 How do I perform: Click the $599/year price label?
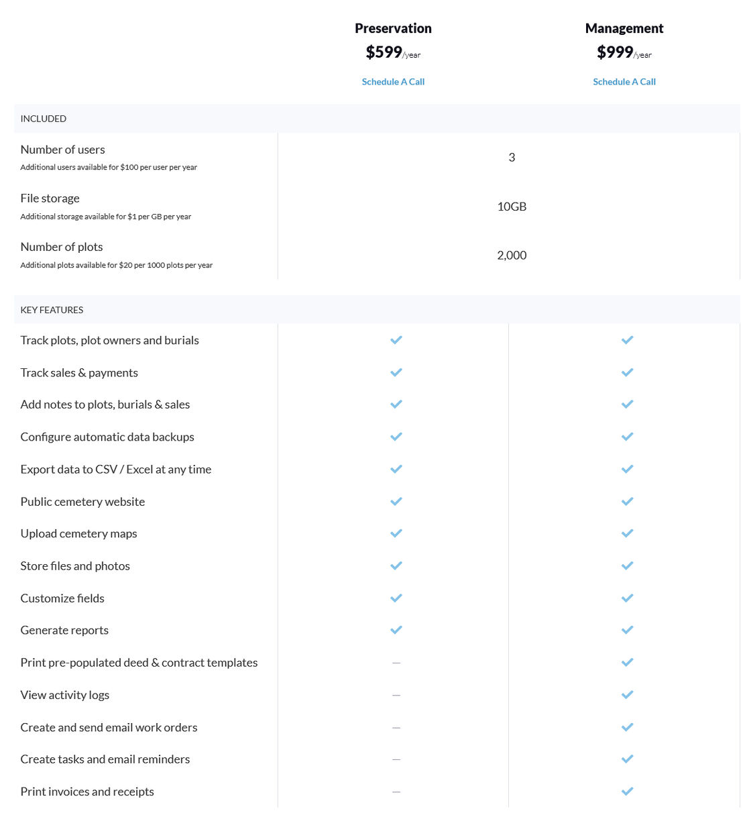[x=392, y=52]
